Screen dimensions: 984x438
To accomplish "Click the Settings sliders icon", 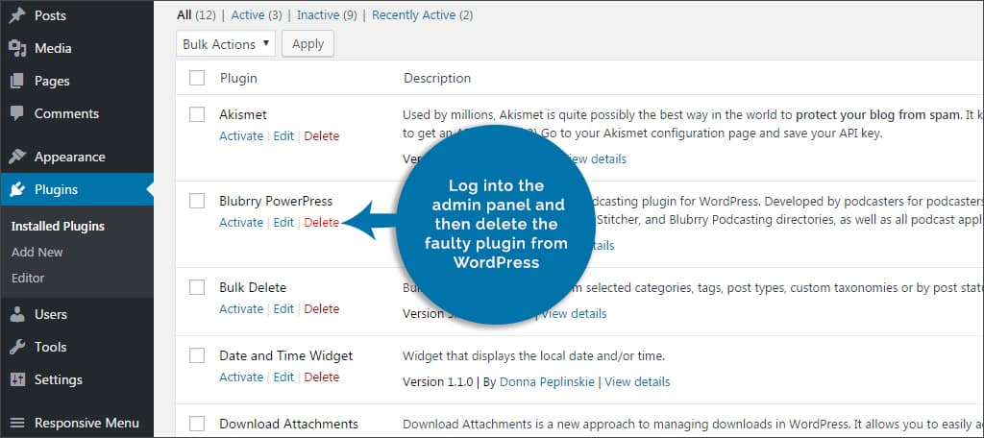I will coord(17,379).
